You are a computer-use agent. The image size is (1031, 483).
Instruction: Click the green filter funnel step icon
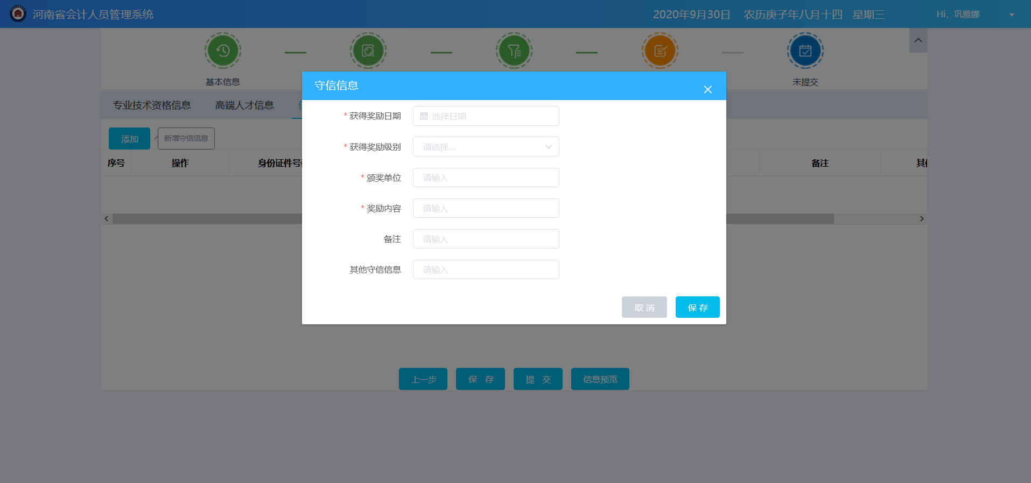[514, 51]
